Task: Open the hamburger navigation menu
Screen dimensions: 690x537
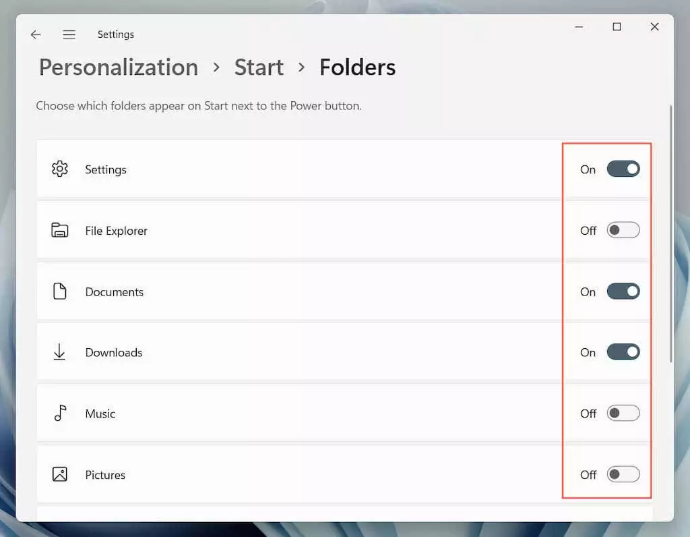Action: pos(69,34)
